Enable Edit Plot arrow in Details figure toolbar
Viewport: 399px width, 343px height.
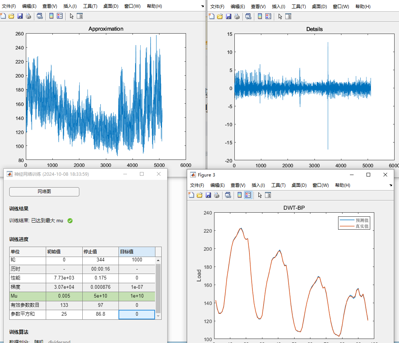pos(280,16)
